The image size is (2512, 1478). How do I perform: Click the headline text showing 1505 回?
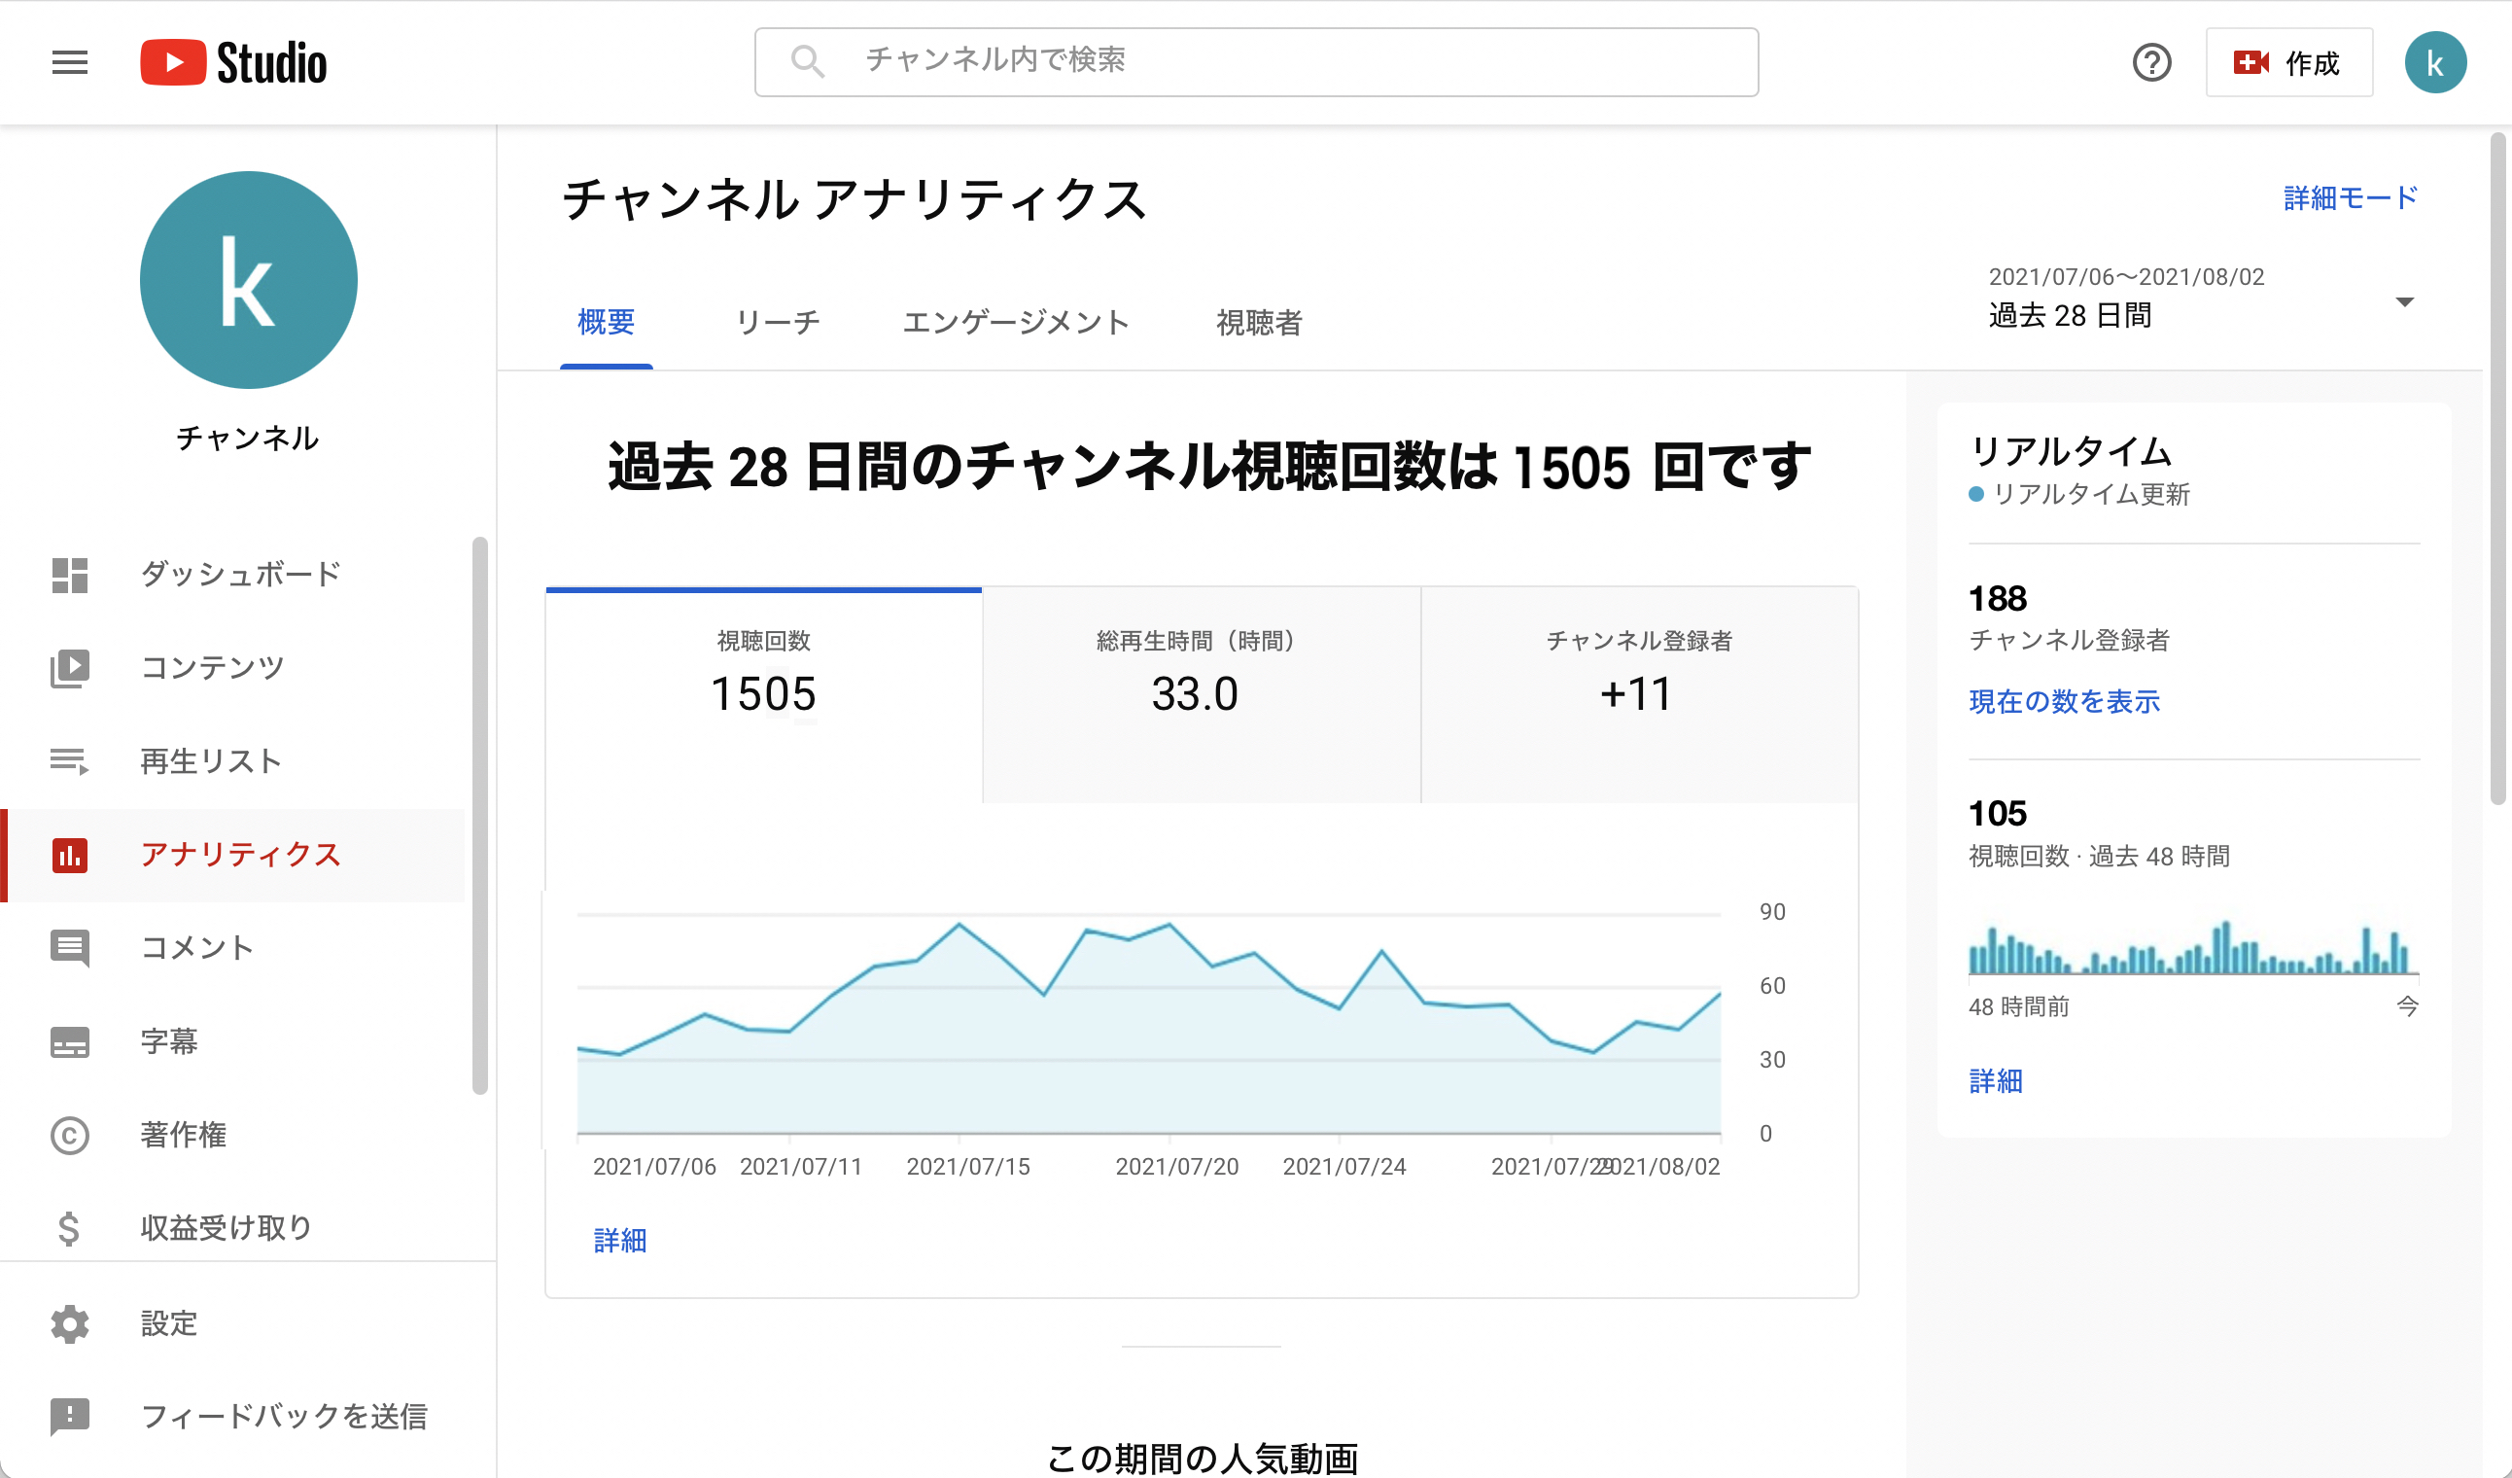coord(1209,466)
